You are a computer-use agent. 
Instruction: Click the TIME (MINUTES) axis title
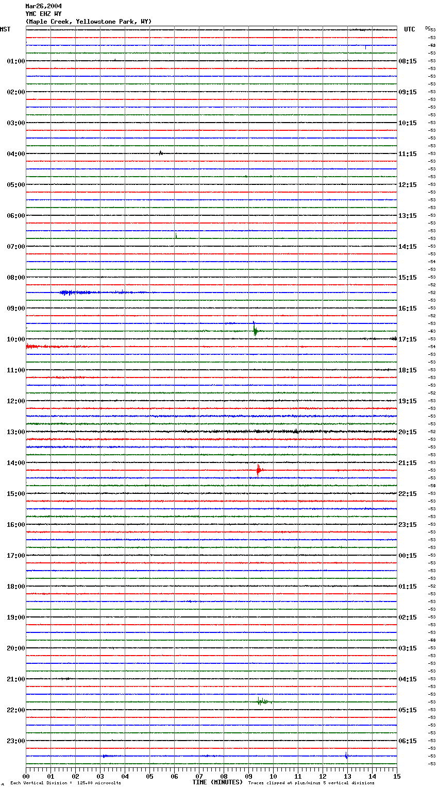pos(217,782)
